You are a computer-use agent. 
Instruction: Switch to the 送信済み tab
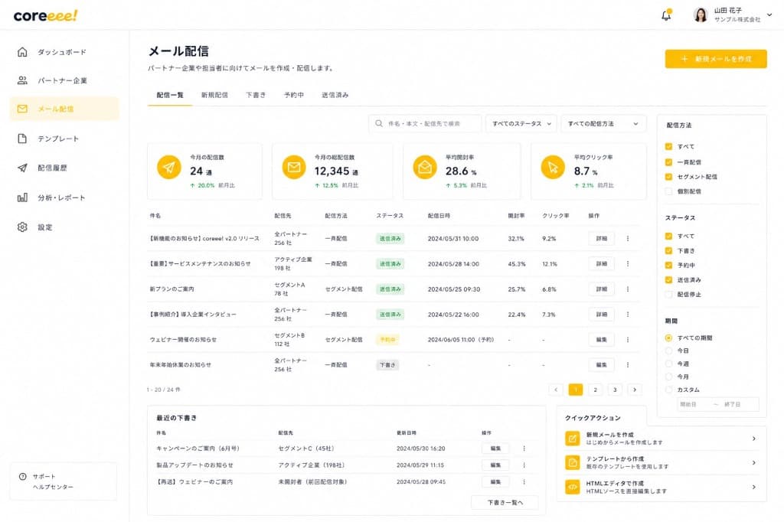[335, 95]
